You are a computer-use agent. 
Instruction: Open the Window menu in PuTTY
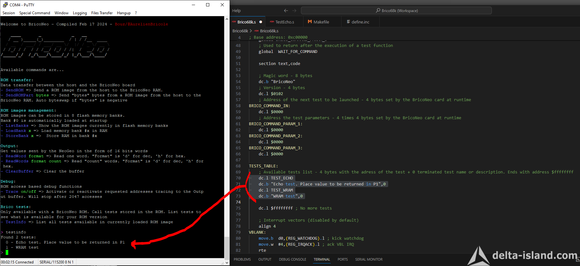[62, 13]
